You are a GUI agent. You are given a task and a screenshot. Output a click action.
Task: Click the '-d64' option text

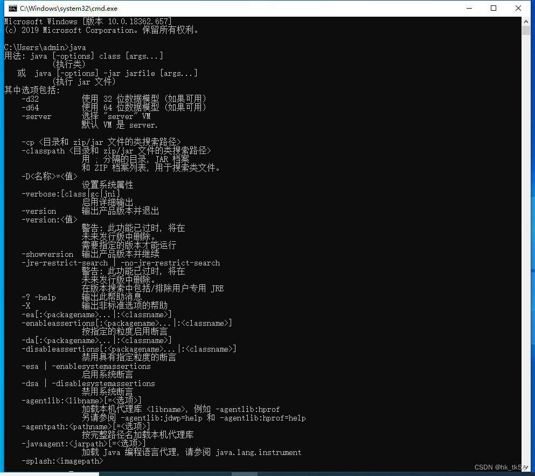point(30,108)
